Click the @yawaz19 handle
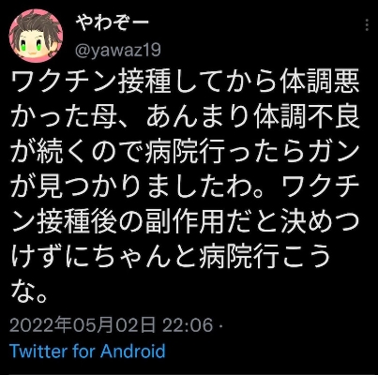The image size is (378, 375). pos(118,50)
